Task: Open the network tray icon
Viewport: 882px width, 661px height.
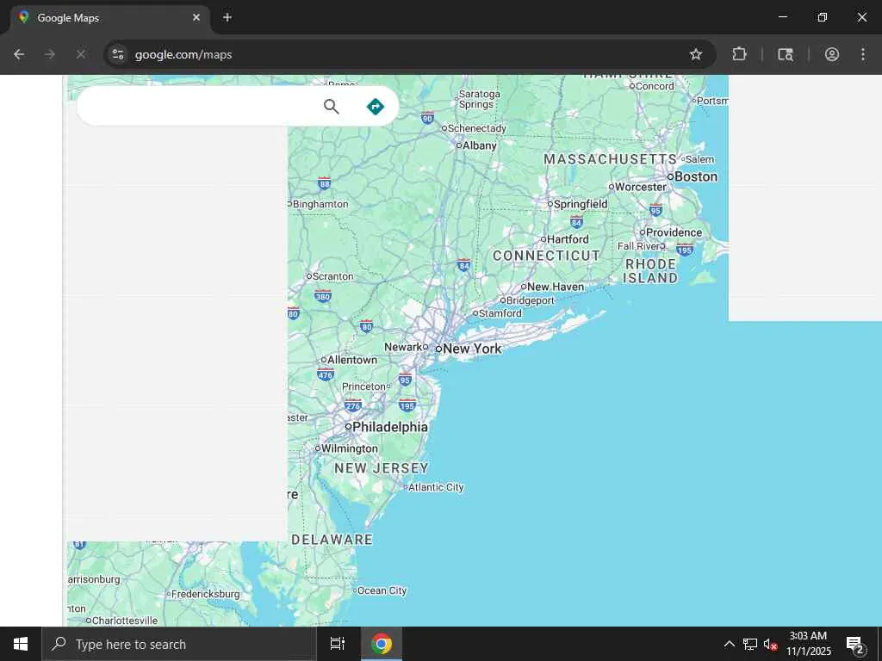Action: tap(750, 644)
